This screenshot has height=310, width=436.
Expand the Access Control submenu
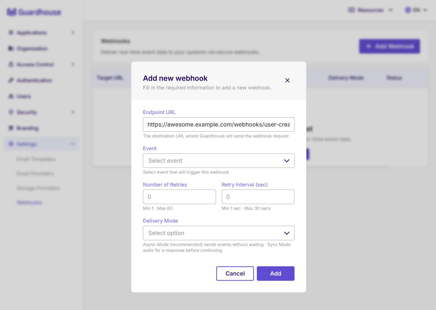[x=73, y=64]
